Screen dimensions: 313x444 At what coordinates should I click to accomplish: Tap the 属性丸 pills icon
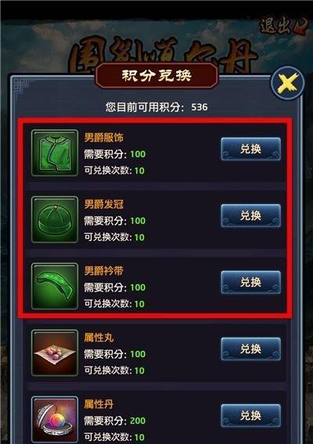tap(55, 353)
